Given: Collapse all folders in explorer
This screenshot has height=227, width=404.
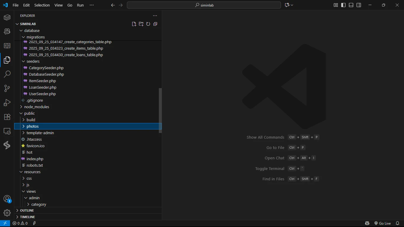Looking at the screenshot, I should (155, 24).
